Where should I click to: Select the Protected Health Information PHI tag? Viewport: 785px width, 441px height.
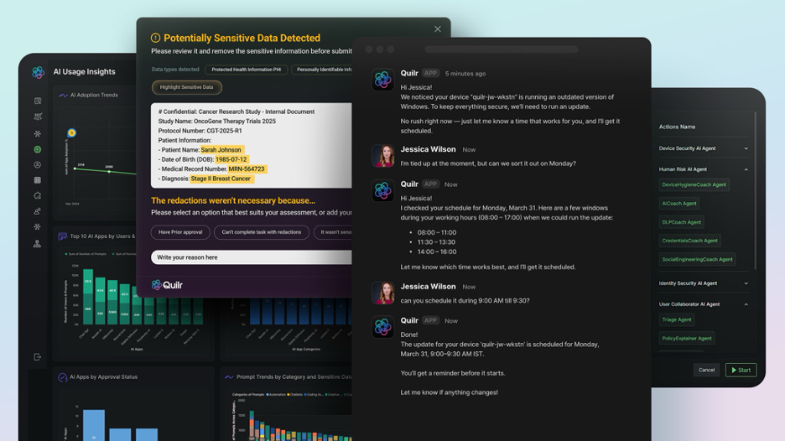pyautogui.click(x=246, y=70)
